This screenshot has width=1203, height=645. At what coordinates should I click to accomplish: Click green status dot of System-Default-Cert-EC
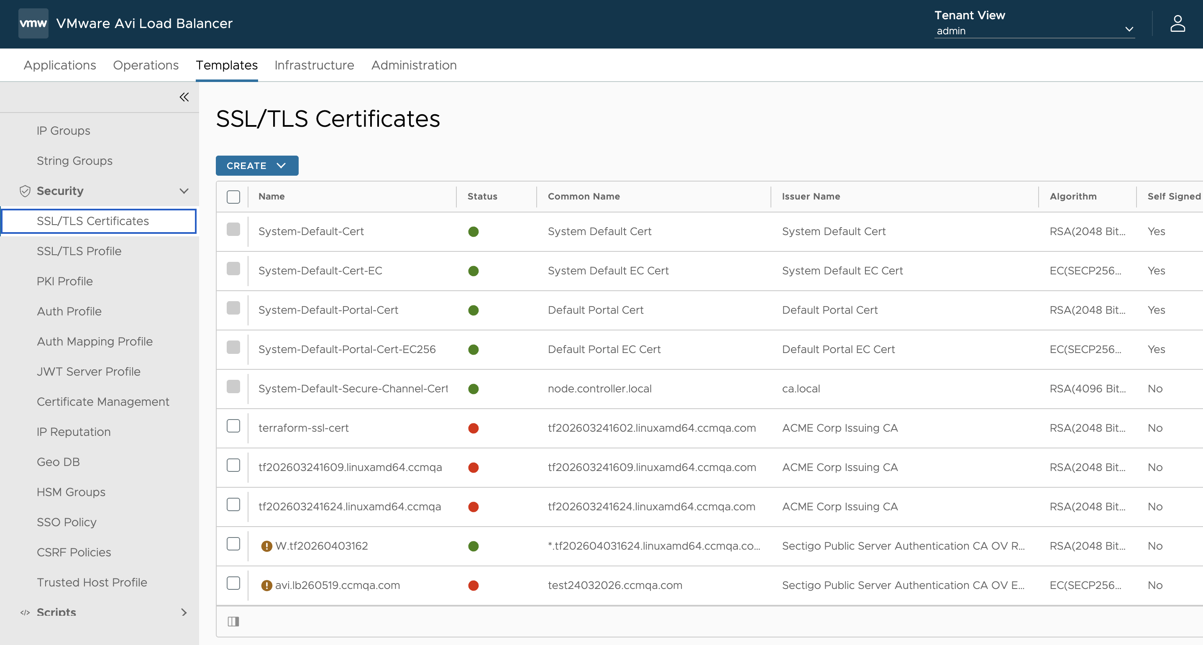point(474,271)
